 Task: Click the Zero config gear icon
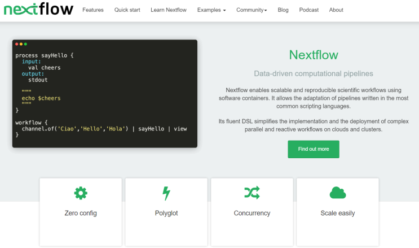click(81, 193)
